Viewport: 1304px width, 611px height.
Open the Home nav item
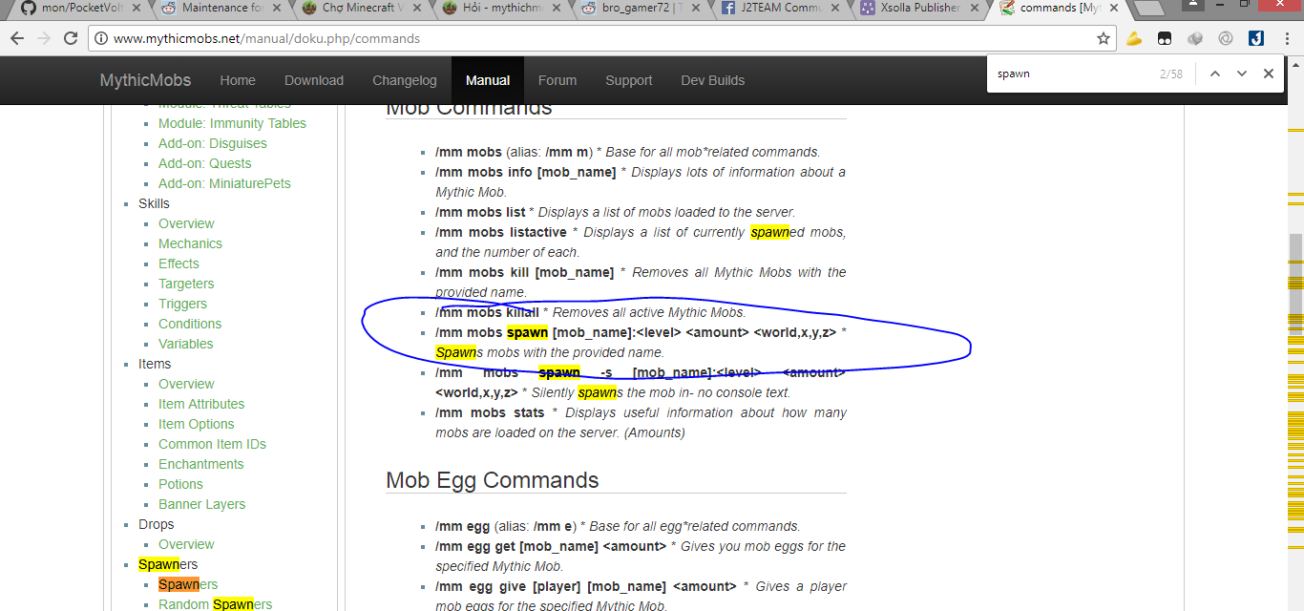click(238, 80)
